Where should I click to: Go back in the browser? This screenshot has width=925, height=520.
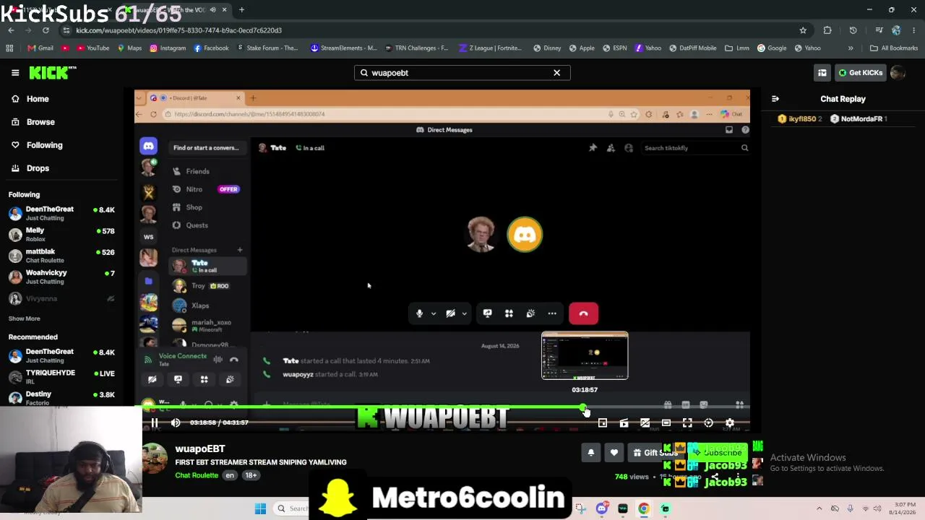click(11, 30)
